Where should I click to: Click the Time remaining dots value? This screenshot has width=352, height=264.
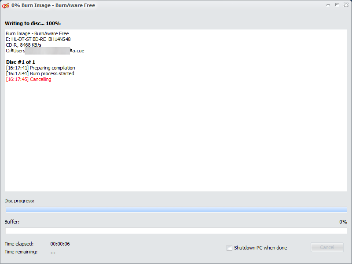coord(53,252)
